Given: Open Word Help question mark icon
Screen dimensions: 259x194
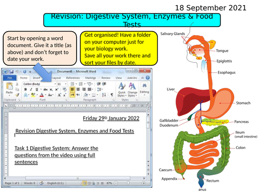Looking at the screenshot, I should point(148,78).
